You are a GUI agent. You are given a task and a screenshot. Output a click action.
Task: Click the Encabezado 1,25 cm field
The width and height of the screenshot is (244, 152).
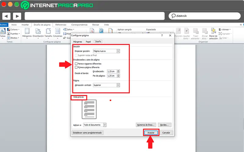112,71
